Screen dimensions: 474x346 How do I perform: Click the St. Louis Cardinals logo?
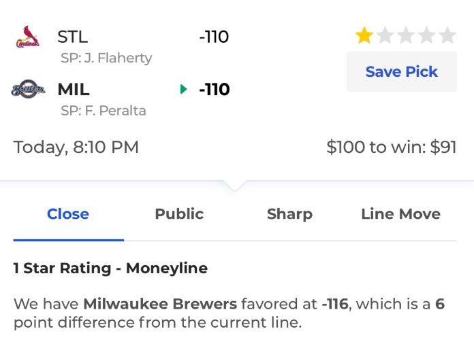[x=27, y=37]
